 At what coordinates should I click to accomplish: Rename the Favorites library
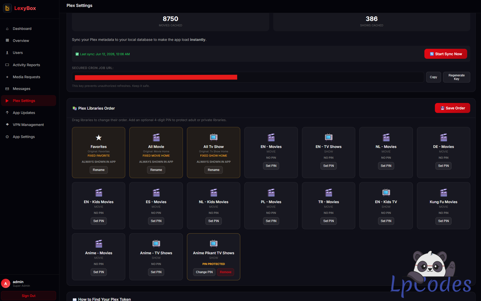(99, 170)
